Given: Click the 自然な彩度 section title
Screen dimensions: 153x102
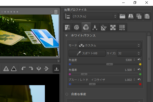Looking at the screenshot, I should [x=79, y=94].
